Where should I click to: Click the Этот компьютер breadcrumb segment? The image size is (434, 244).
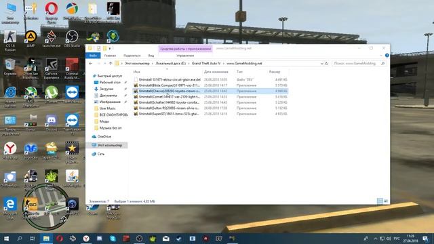pyautogui.click(x=137, y=63)
